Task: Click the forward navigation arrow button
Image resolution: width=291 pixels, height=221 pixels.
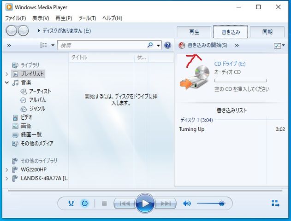Action: click(x=23, y=30)
